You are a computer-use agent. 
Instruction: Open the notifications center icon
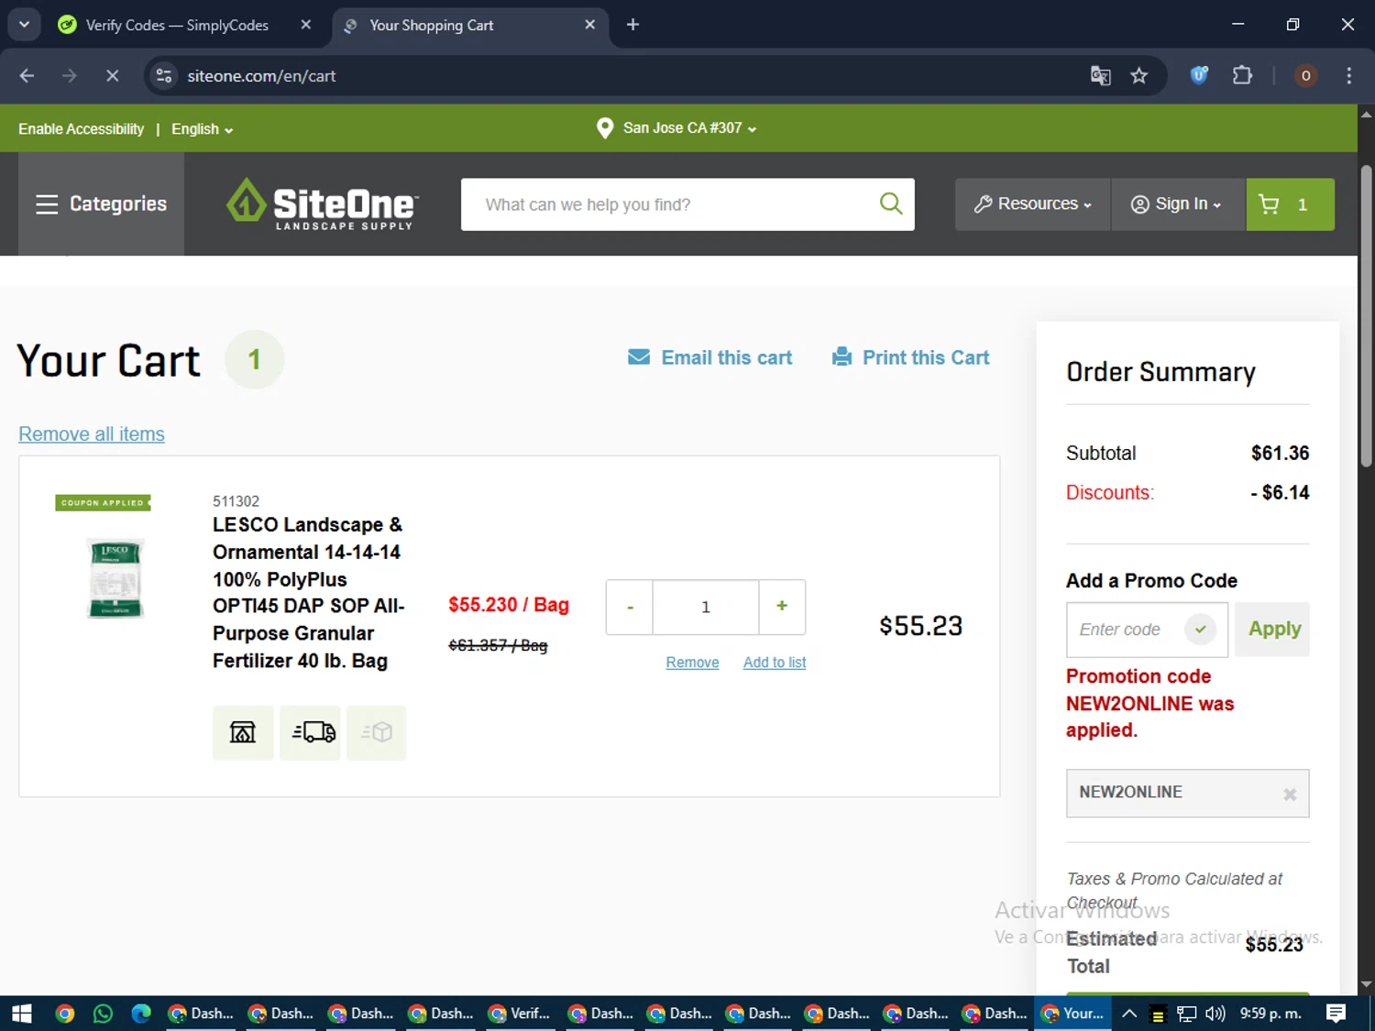[1336, 1014]
